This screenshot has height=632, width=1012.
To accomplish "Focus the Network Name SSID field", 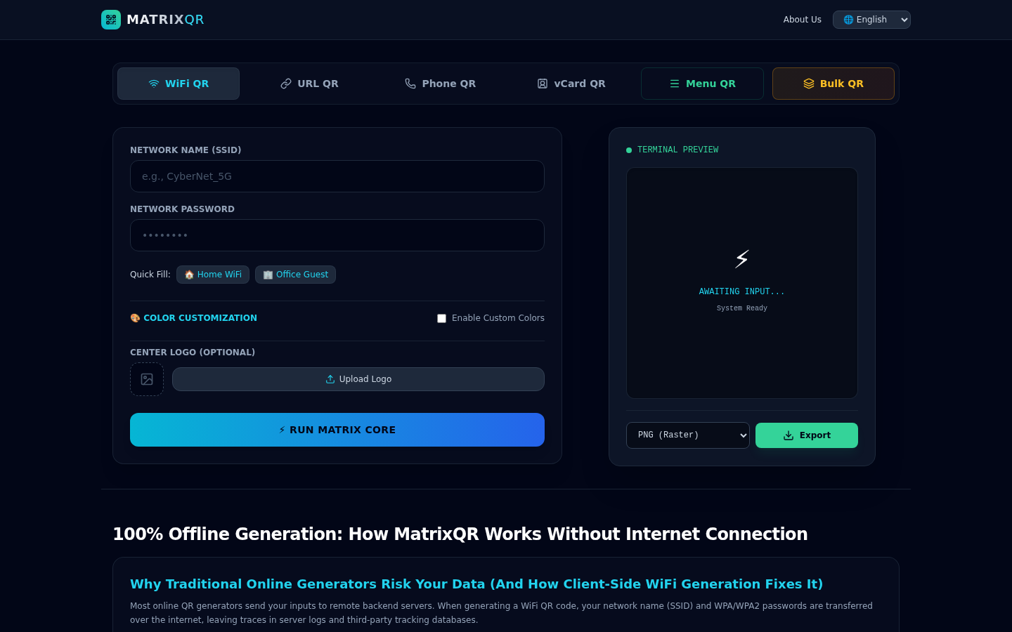I will 337,176.
